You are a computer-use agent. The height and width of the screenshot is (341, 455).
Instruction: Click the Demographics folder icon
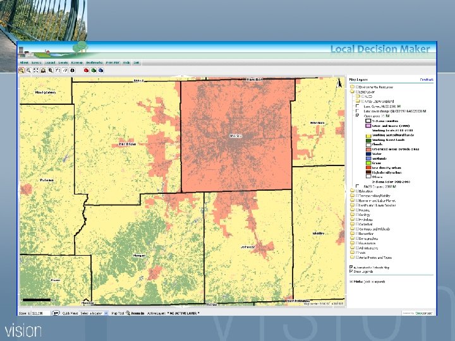pos(352,238)
